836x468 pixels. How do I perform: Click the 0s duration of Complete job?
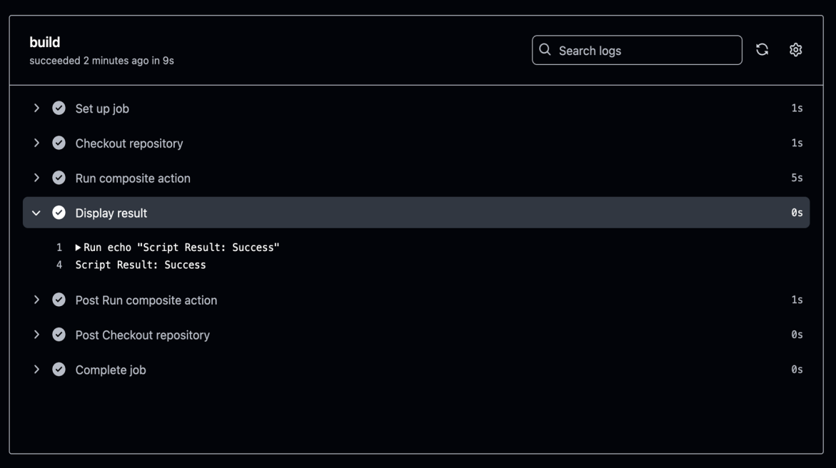click(x=797, y=369)
